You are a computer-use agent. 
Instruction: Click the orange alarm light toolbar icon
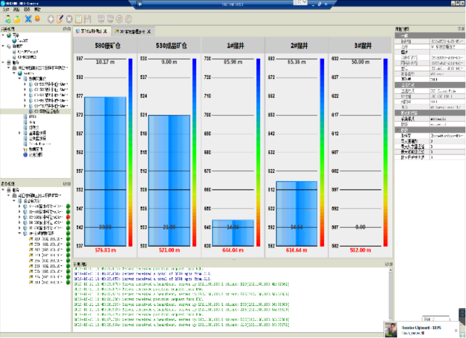pos(38,19)
